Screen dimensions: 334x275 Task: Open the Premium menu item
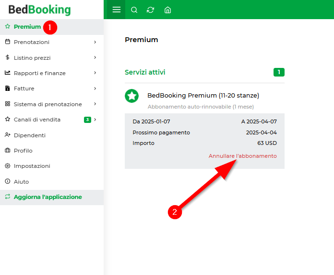tap(52, 27)
